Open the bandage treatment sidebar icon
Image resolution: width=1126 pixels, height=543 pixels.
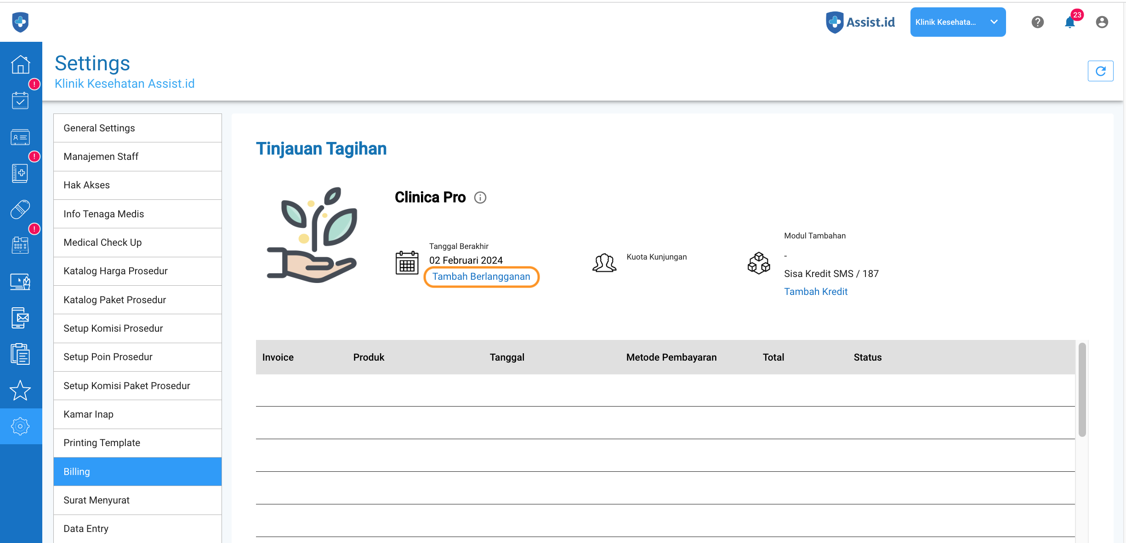20,209
